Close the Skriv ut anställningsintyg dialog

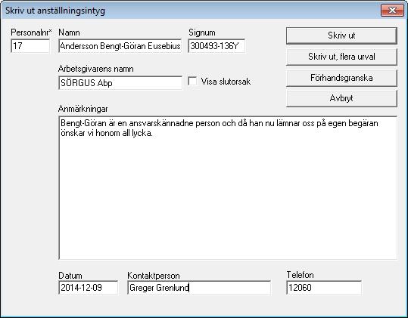click(x=392, y=11)
